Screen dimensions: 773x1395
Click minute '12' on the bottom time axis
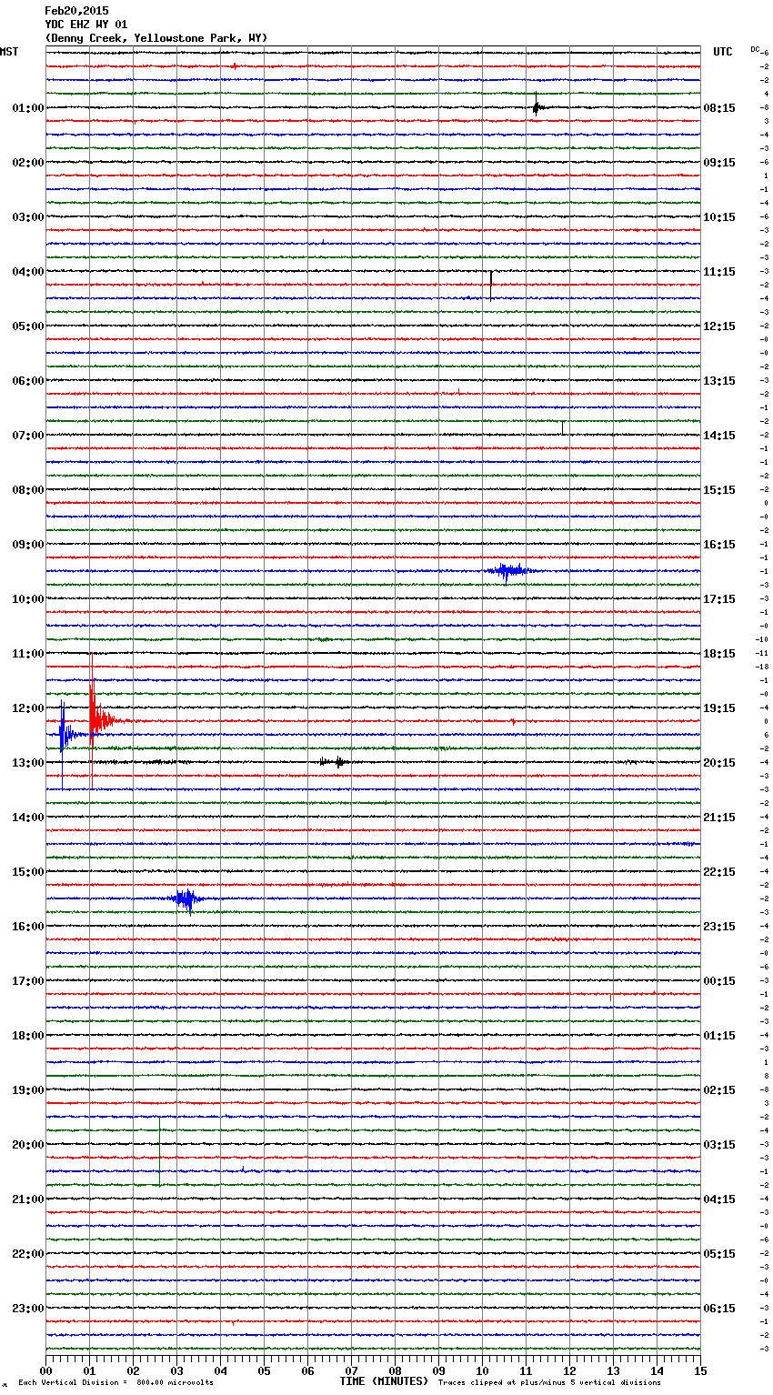pos(569,1370)
